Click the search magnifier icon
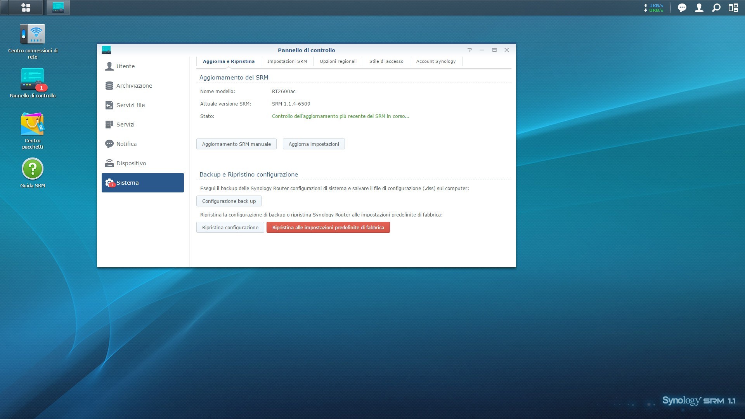The width and height of the screenshot is (745, 419). [716, 8]
